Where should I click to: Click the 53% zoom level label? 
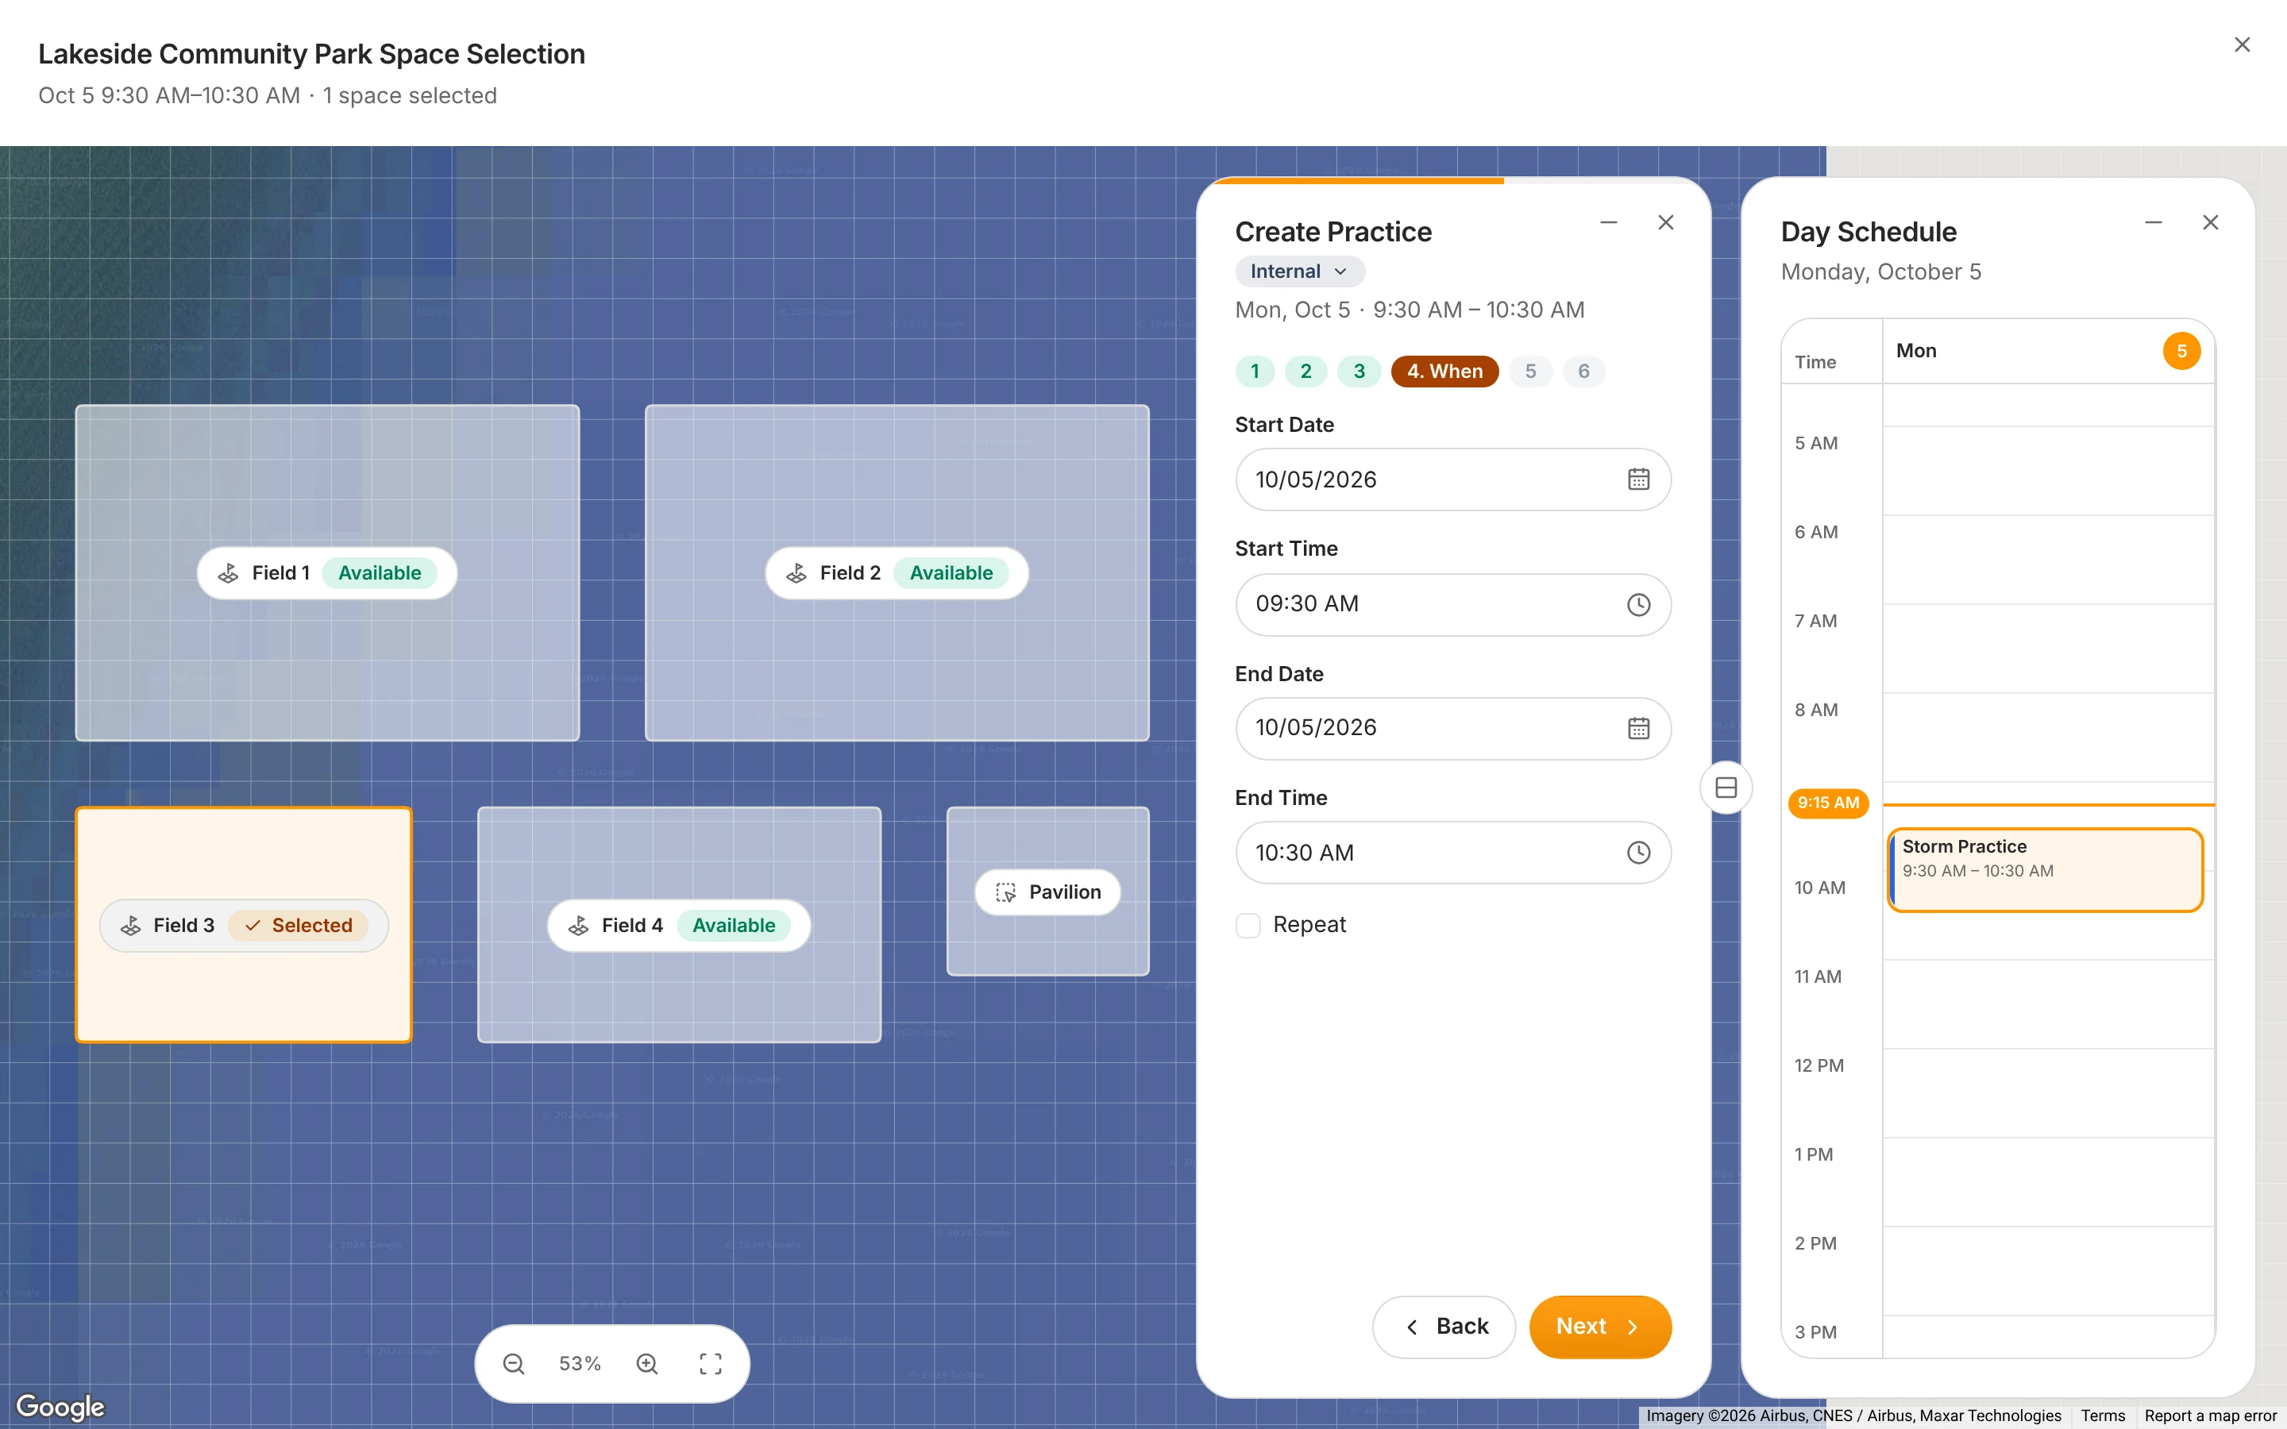pyautogui.click(x=580, y=1363)
